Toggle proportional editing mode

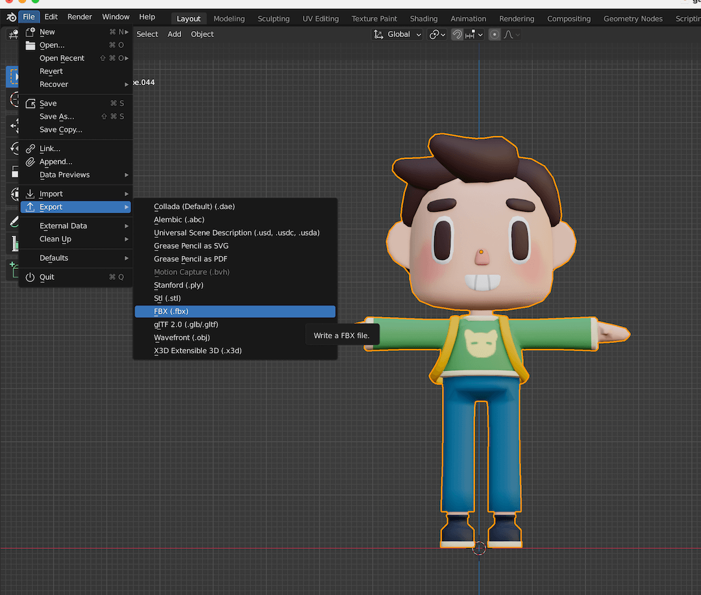pos(495,34)
